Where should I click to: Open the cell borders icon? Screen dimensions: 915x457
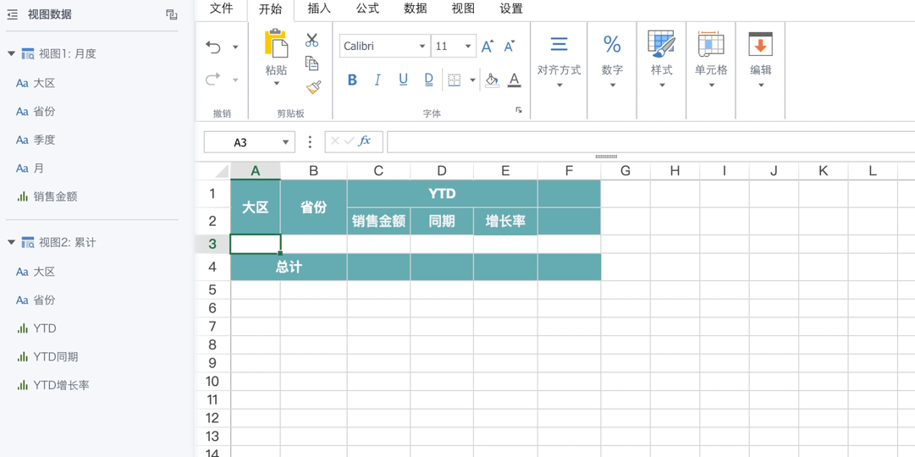tap(454, 80)
